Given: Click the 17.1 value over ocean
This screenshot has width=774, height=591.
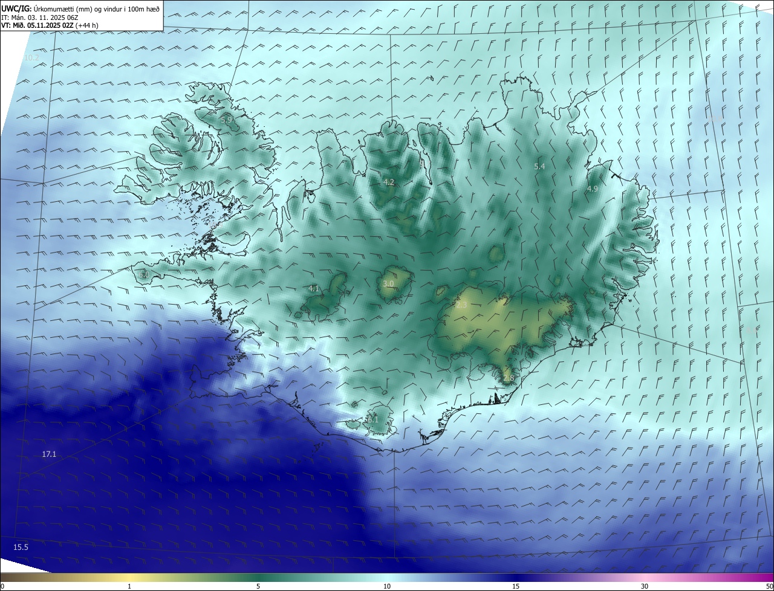Looking at the screenshot, I should coord(49,454).
